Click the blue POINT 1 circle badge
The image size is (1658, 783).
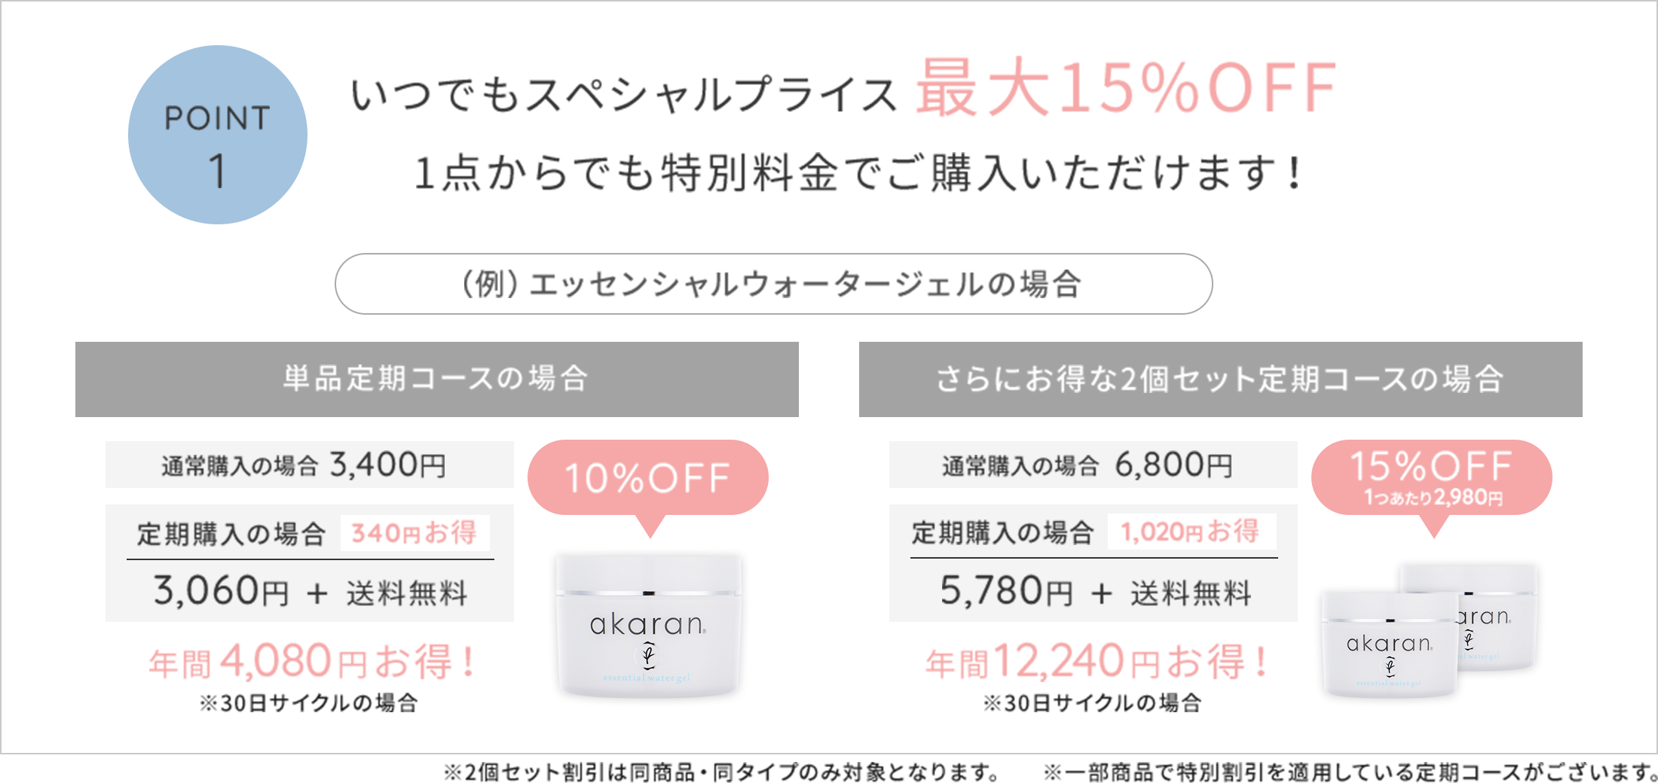tap(217, 135)
